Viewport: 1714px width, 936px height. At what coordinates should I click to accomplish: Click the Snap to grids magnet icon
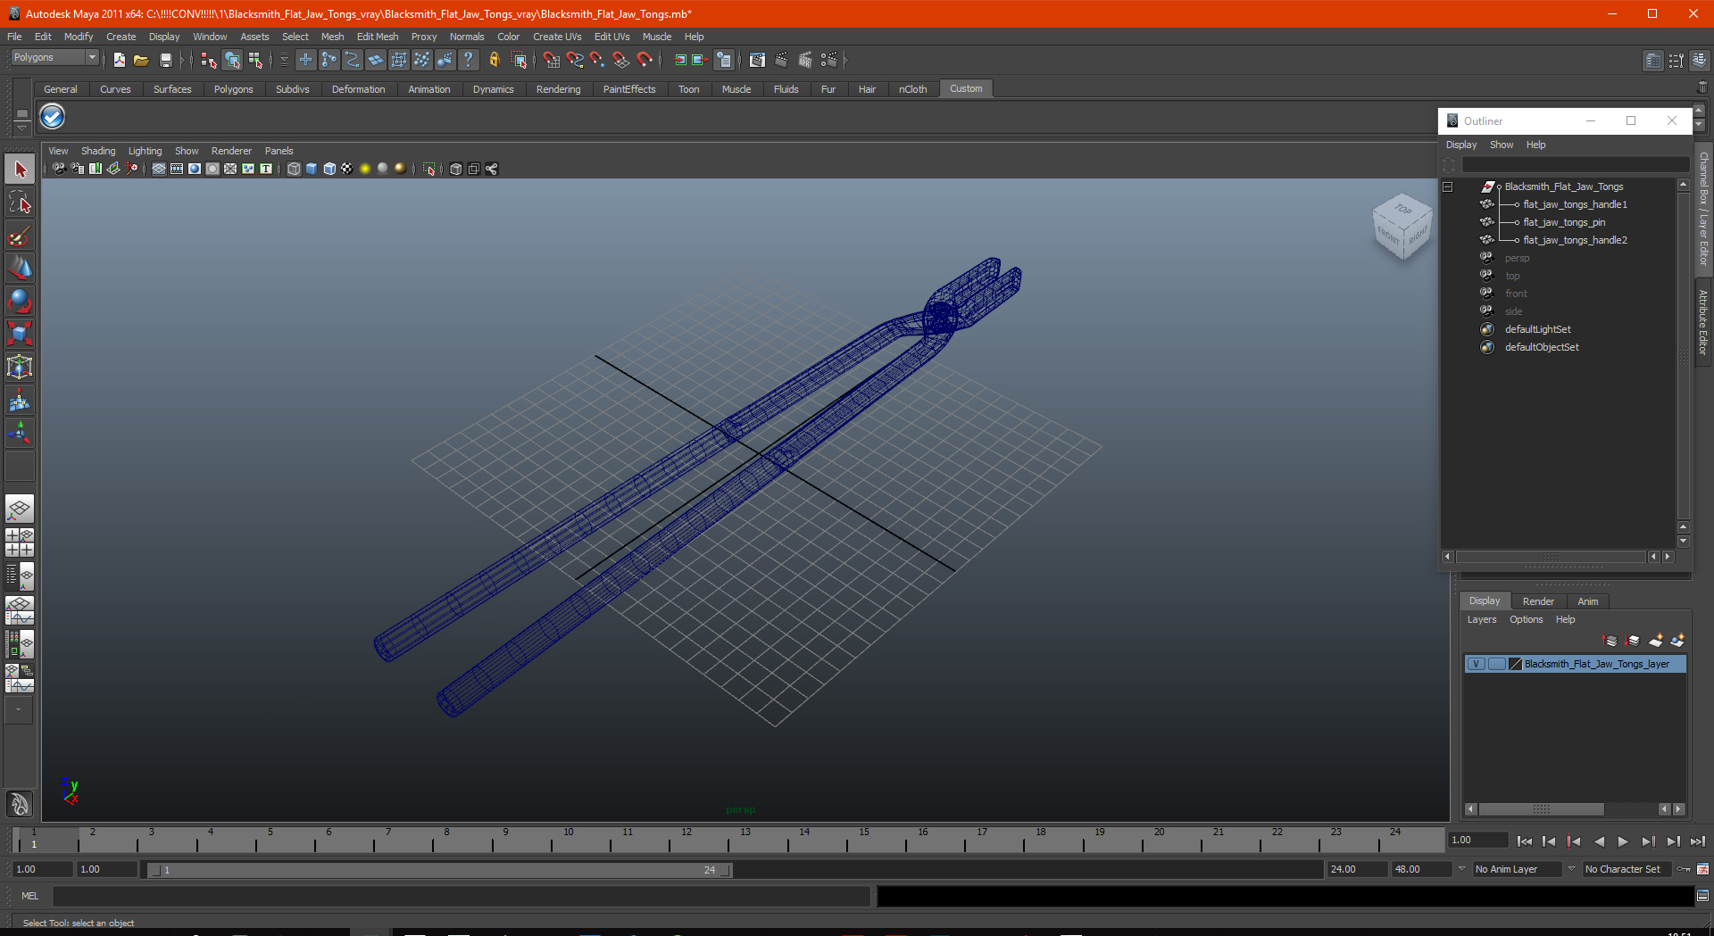coord(551,60)
